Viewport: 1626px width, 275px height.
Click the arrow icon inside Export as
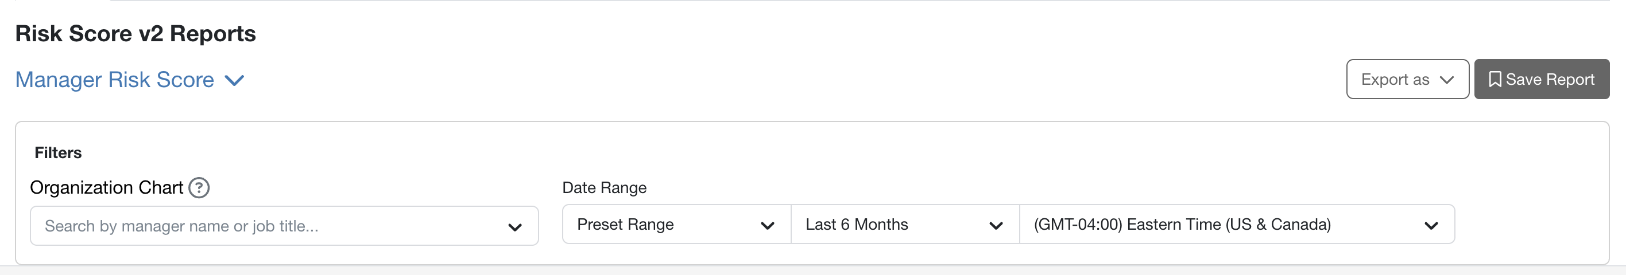point(1447,80)
